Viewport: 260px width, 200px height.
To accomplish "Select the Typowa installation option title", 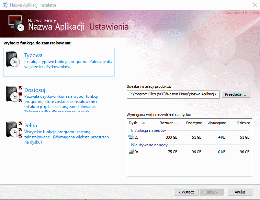I will click(x=33, y=55).
